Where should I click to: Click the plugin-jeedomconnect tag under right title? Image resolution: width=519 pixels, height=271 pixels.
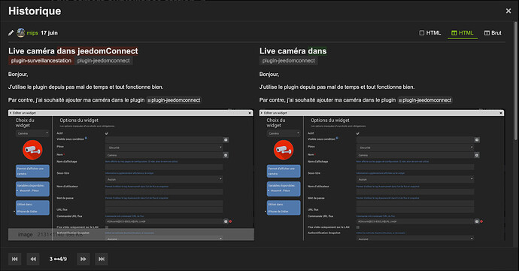(288, 61)
